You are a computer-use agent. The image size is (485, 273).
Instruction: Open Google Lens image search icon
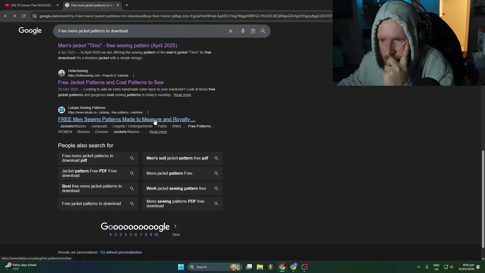[x=253, y=31]
